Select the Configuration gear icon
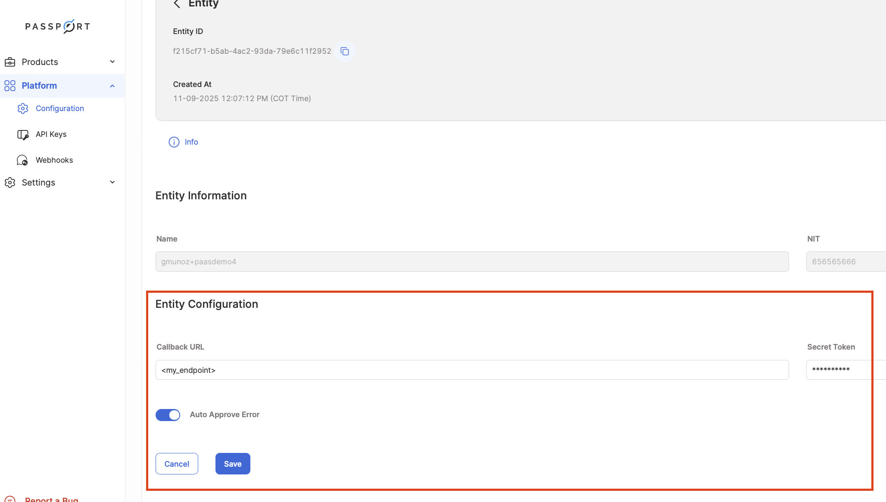 pyautogui.click(x=23, y=108)
